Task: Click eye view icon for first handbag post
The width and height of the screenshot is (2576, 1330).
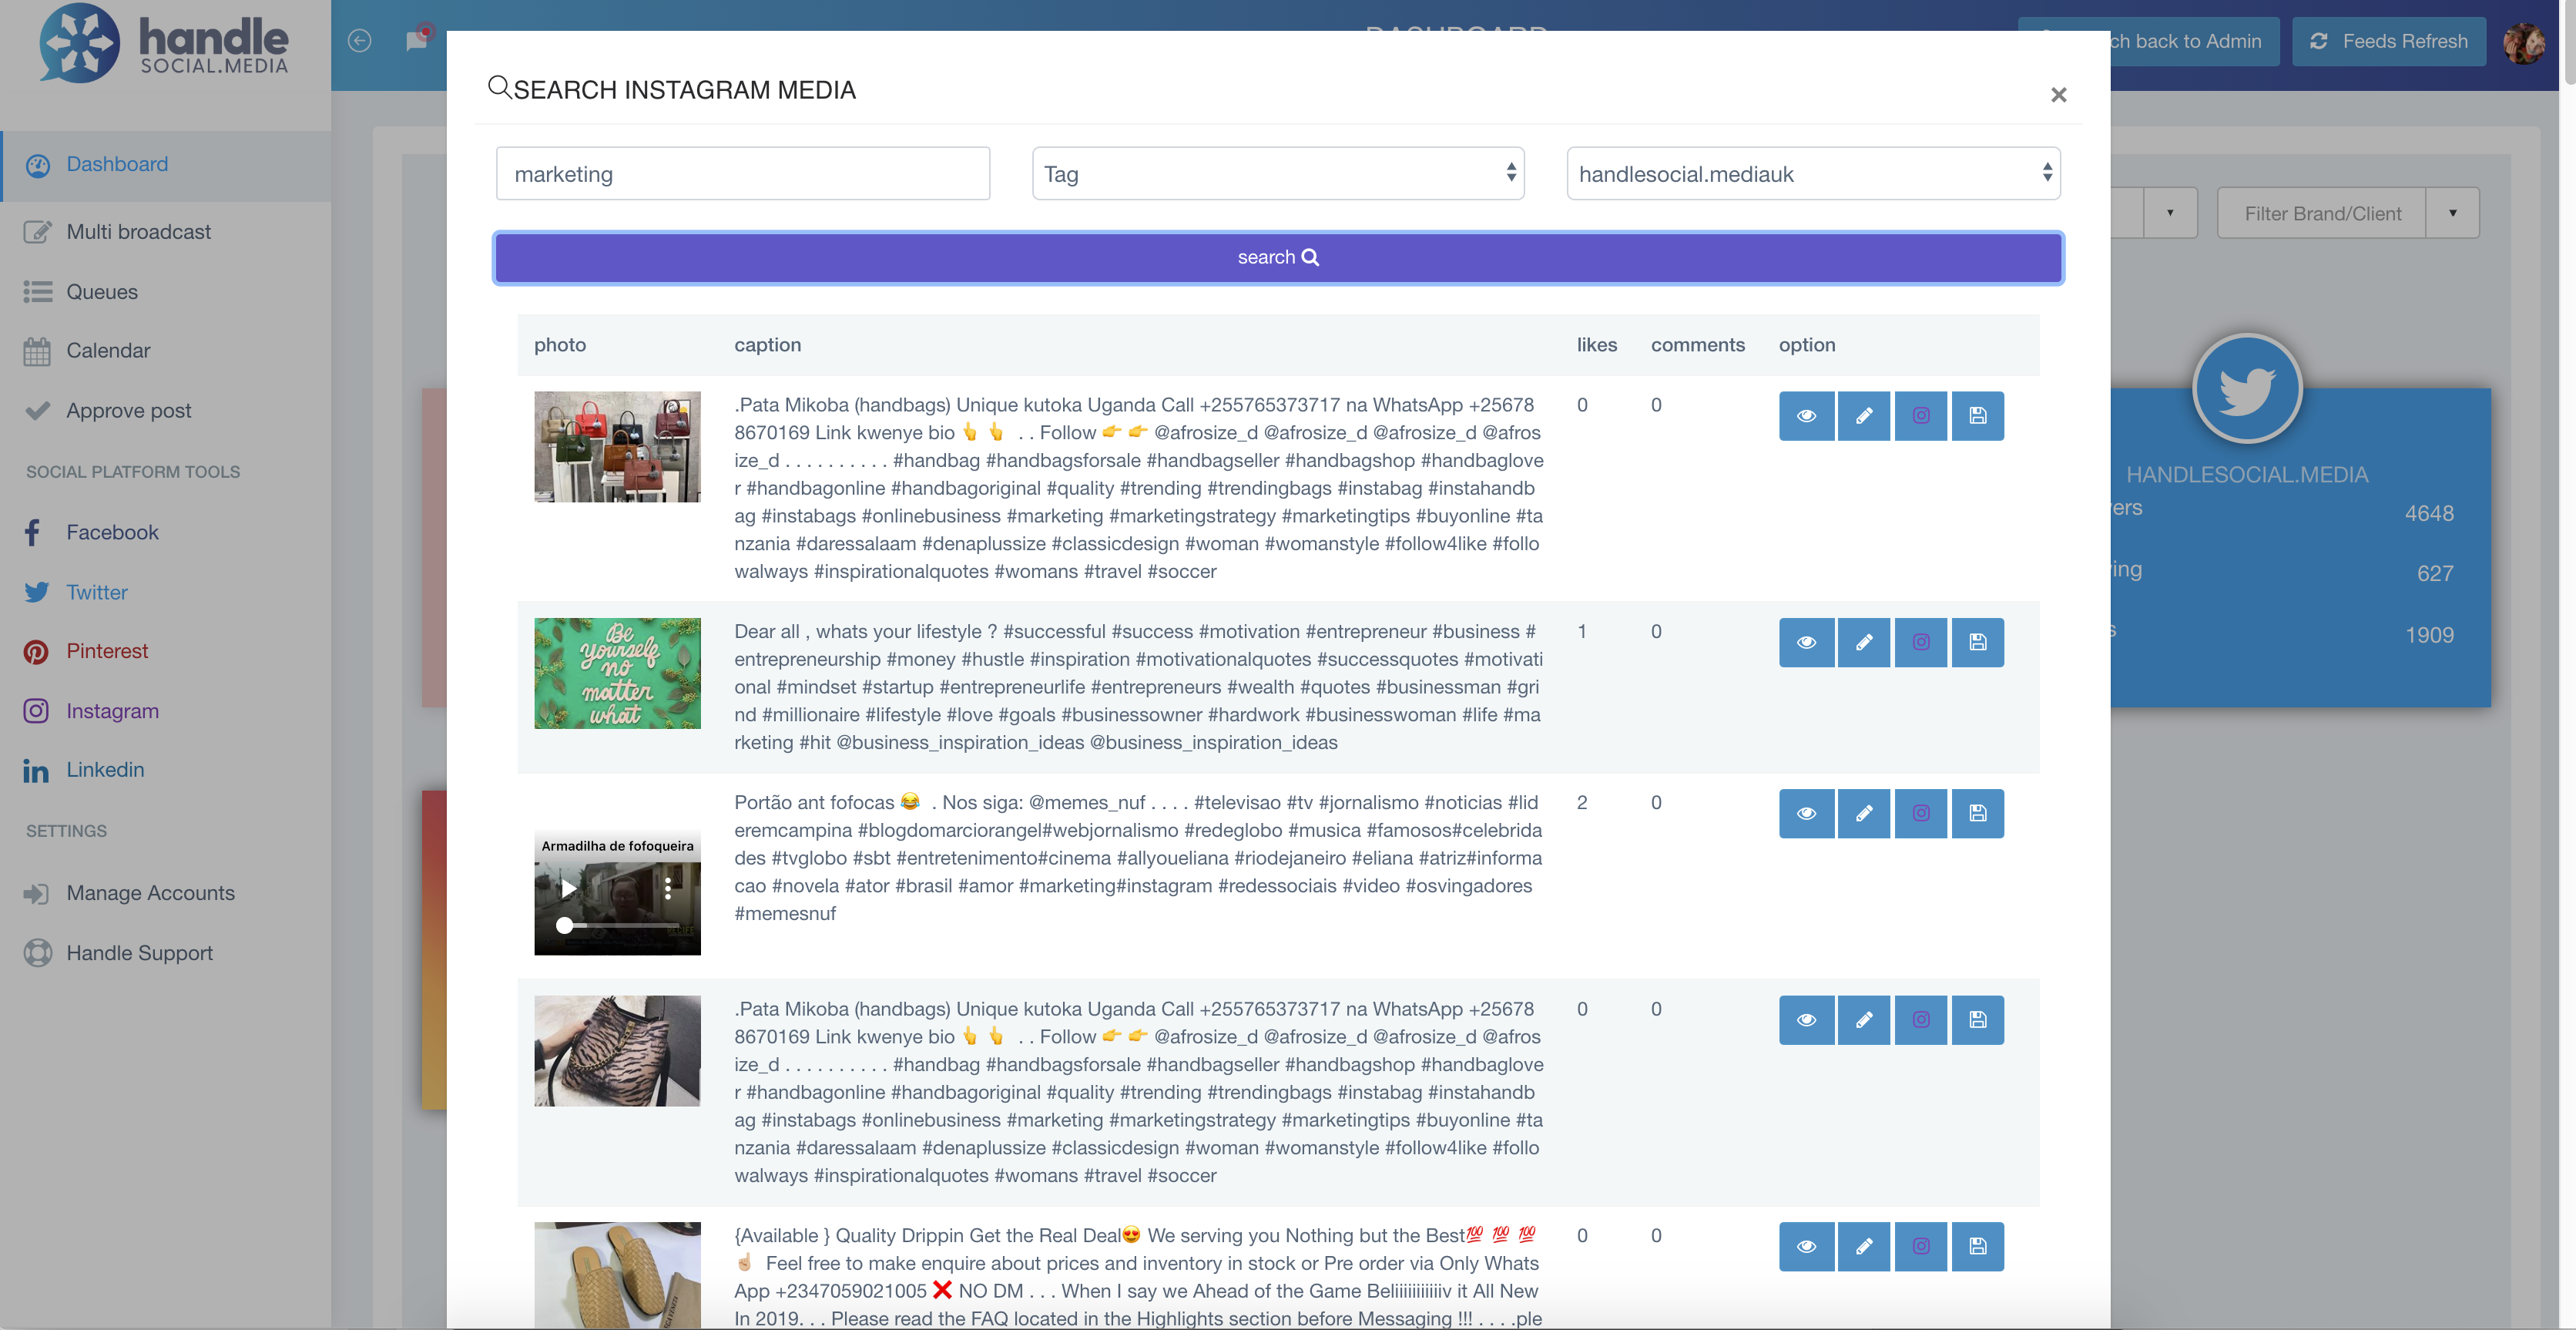Action: (1806, 416)
